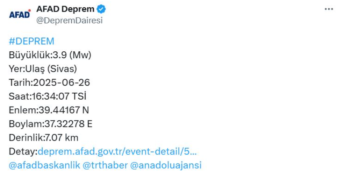Click the blue verified badge checkmark

(x=101, y=9)
